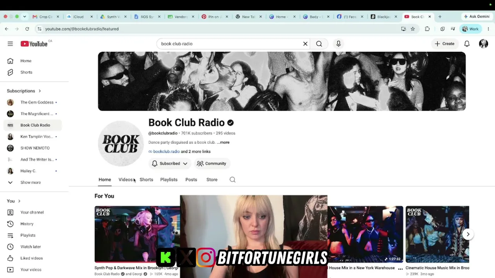Screen dimensions: 495x278
Task: Search within channel using magnifier icon
Action: click(232, 180)
